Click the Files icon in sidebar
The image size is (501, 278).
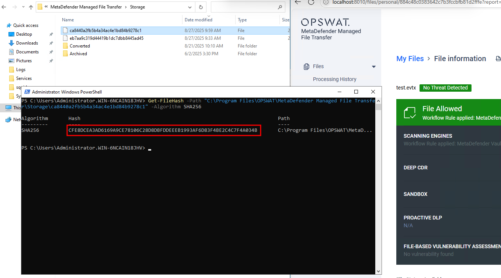coord(306,67)
